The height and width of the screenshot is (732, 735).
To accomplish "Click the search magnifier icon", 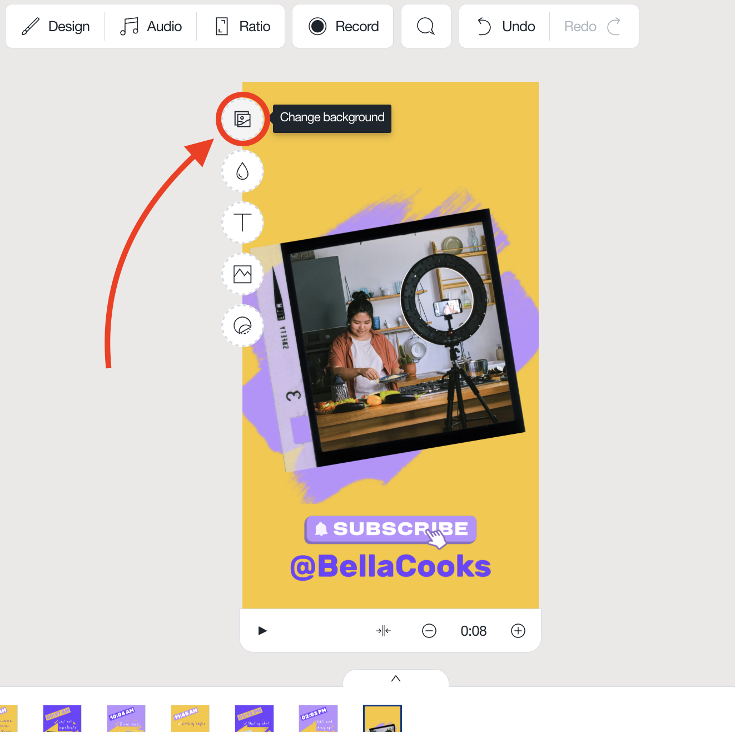I will click(426, 26).
